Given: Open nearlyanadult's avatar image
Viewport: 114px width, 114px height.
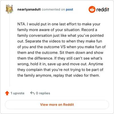Looking at the screenshot, I should click(9, 9).
